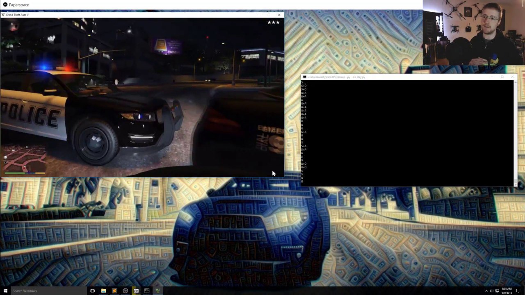Click the cmd.exe window icon in title bar
525x295 pixels.
point(304,77)
